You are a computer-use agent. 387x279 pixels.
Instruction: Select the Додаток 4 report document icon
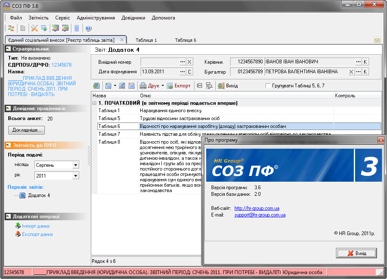click(22, 195)
